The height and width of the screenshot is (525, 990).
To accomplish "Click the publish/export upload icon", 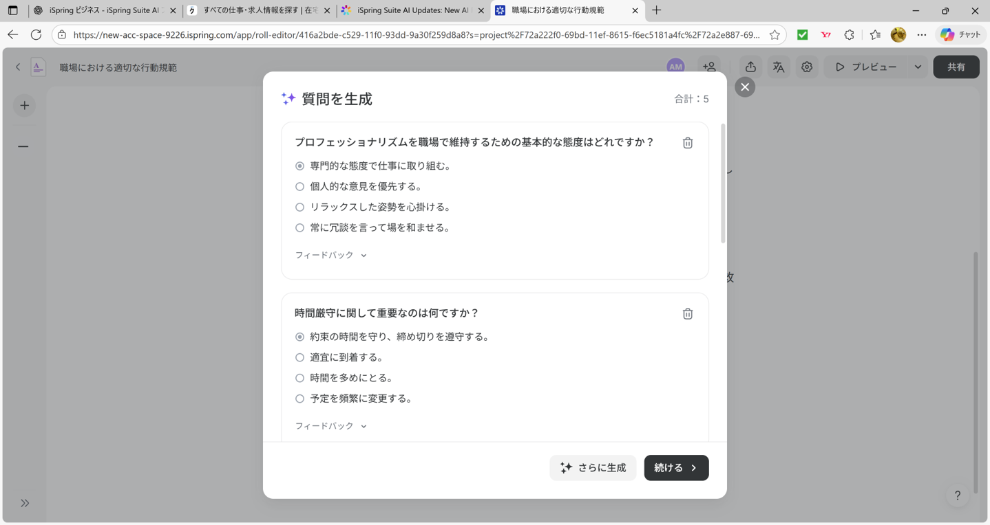I will (x=750, y=67).
